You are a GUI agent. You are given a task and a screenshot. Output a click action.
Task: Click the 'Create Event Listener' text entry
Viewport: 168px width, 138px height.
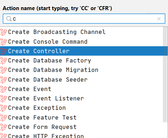46,99
